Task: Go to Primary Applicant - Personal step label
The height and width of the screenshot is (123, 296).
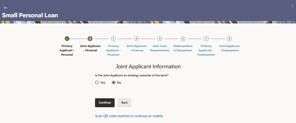Action: [x=67, y=50]
